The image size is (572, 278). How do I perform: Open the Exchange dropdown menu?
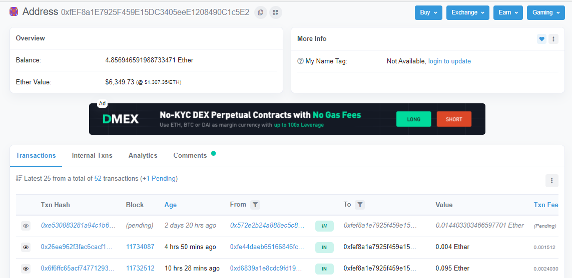[467, 12]
